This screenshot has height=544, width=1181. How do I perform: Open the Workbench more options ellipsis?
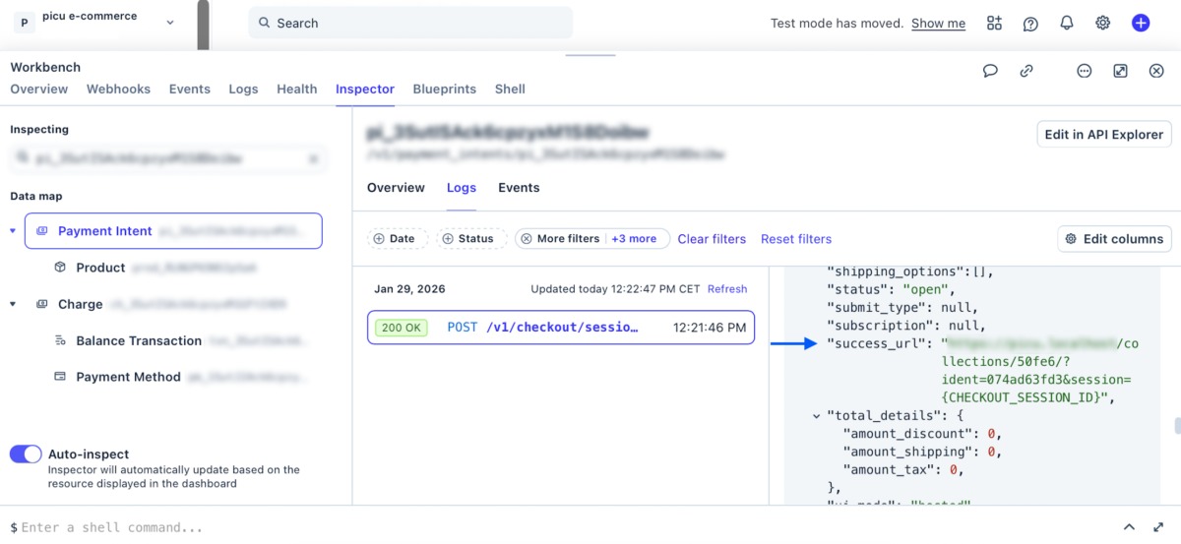1084,71
